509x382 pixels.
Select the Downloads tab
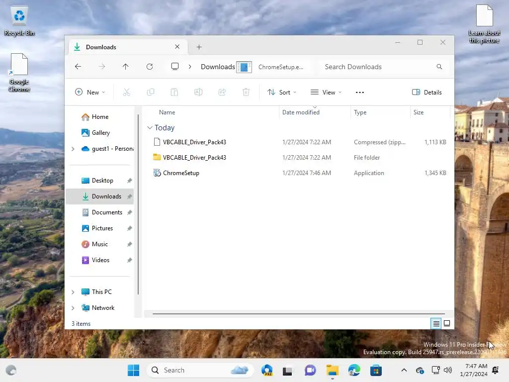pos(128,47)
